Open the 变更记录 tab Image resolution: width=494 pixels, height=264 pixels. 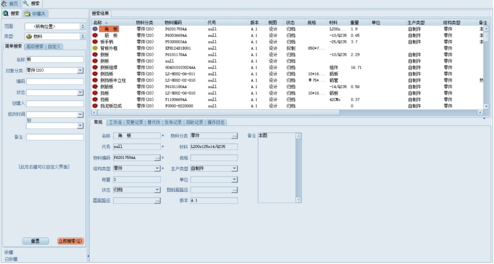coord(135,122)
